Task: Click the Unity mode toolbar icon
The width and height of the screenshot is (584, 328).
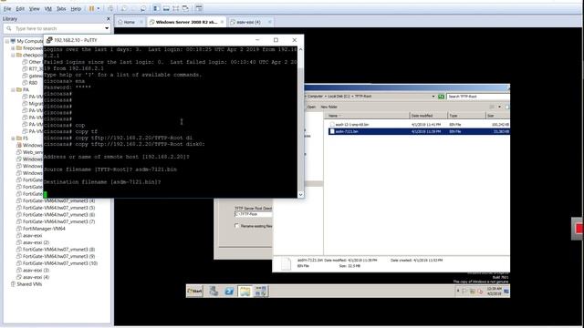Action: pos(185,8)
